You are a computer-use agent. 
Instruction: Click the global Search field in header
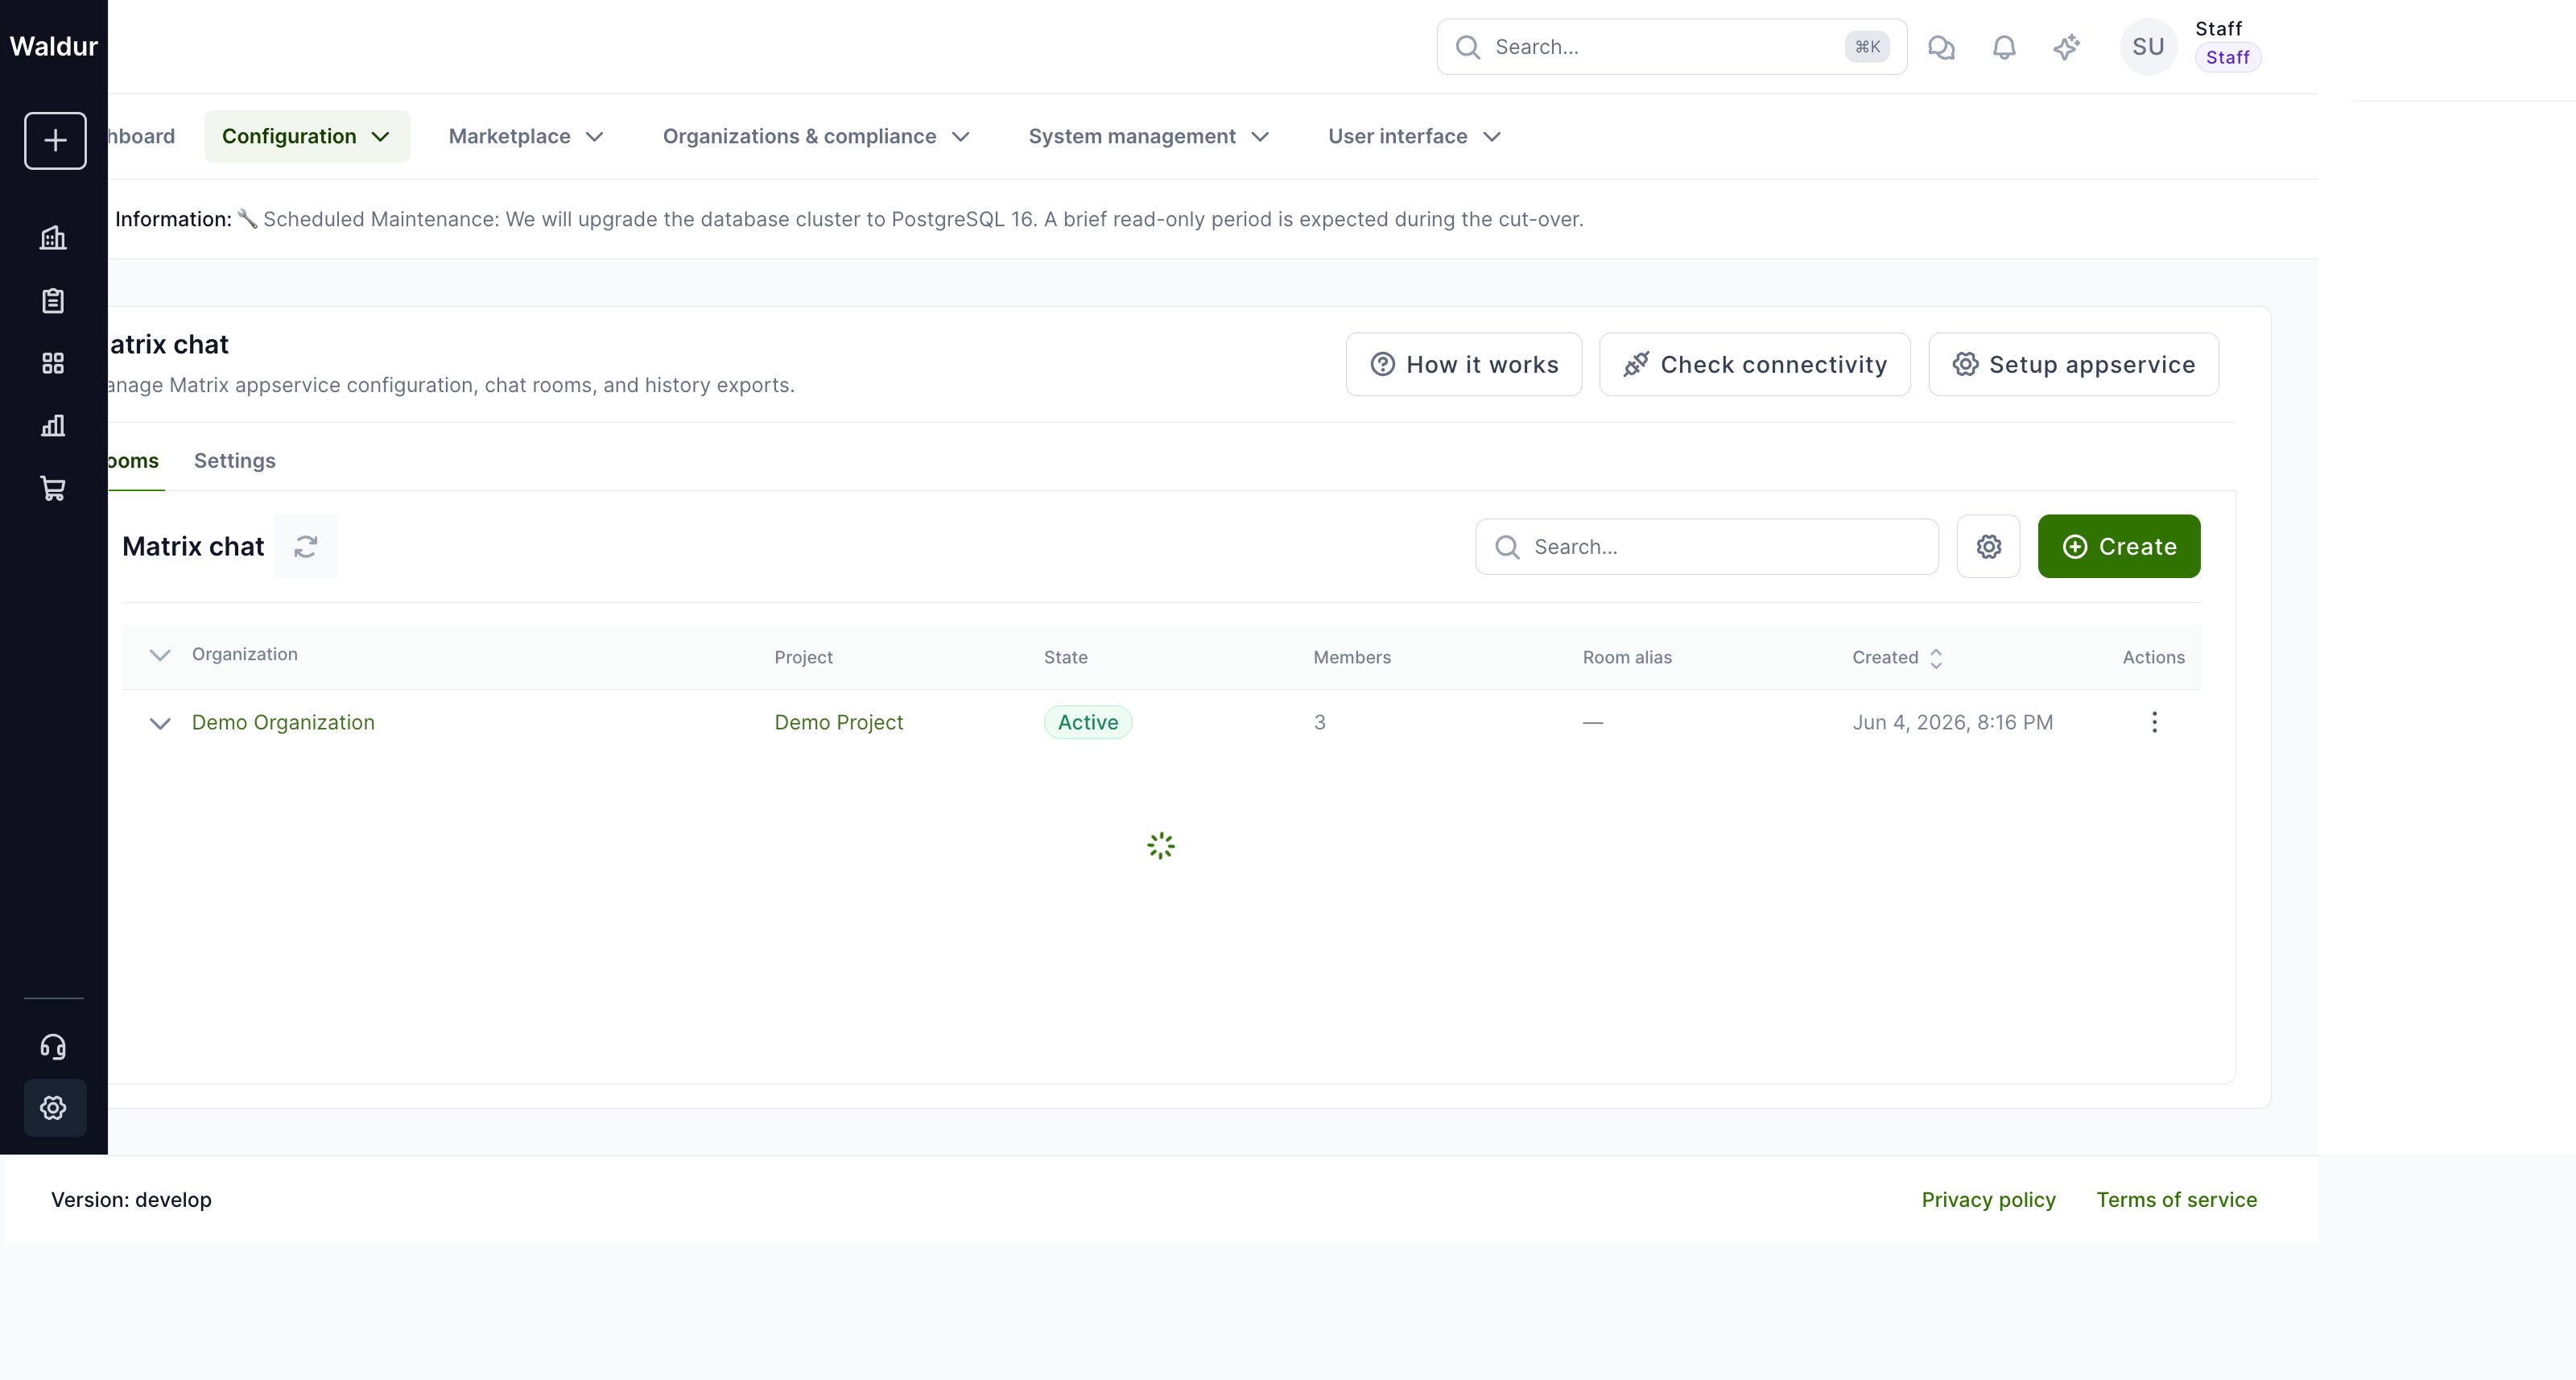tap(1671, 47)
